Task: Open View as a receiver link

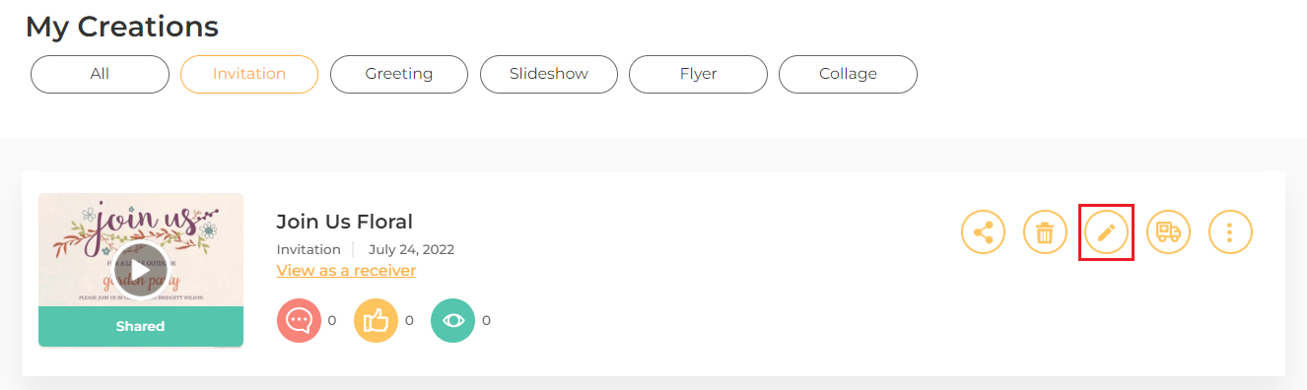Action: pos(346,270)
